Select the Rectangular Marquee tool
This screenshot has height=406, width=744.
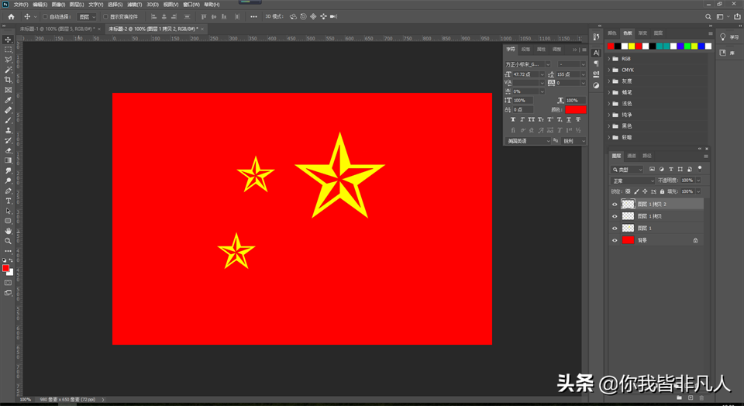(8, 50)
